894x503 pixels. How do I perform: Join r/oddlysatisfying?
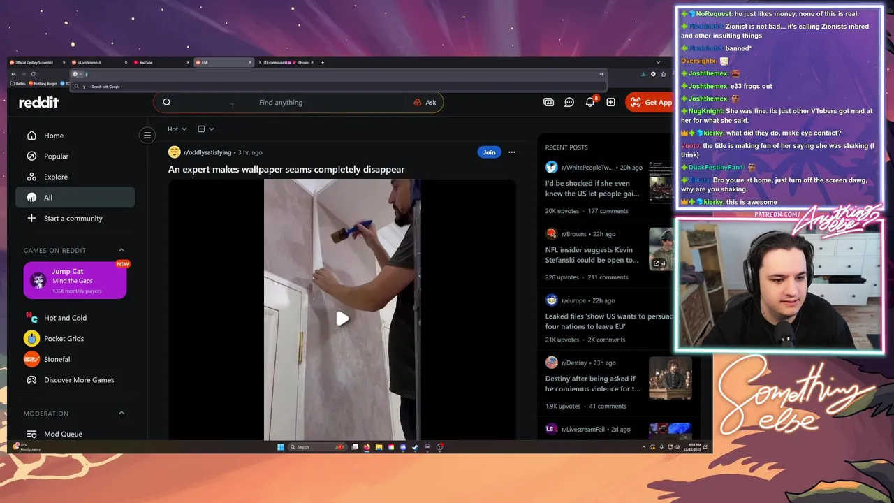[x=489, y=152]
